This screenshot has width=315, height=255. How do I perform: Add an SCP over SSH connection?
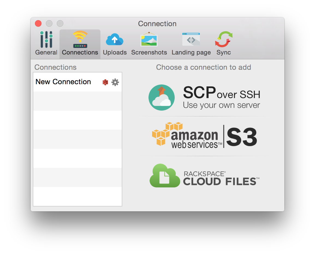click(x=204, y=98)
